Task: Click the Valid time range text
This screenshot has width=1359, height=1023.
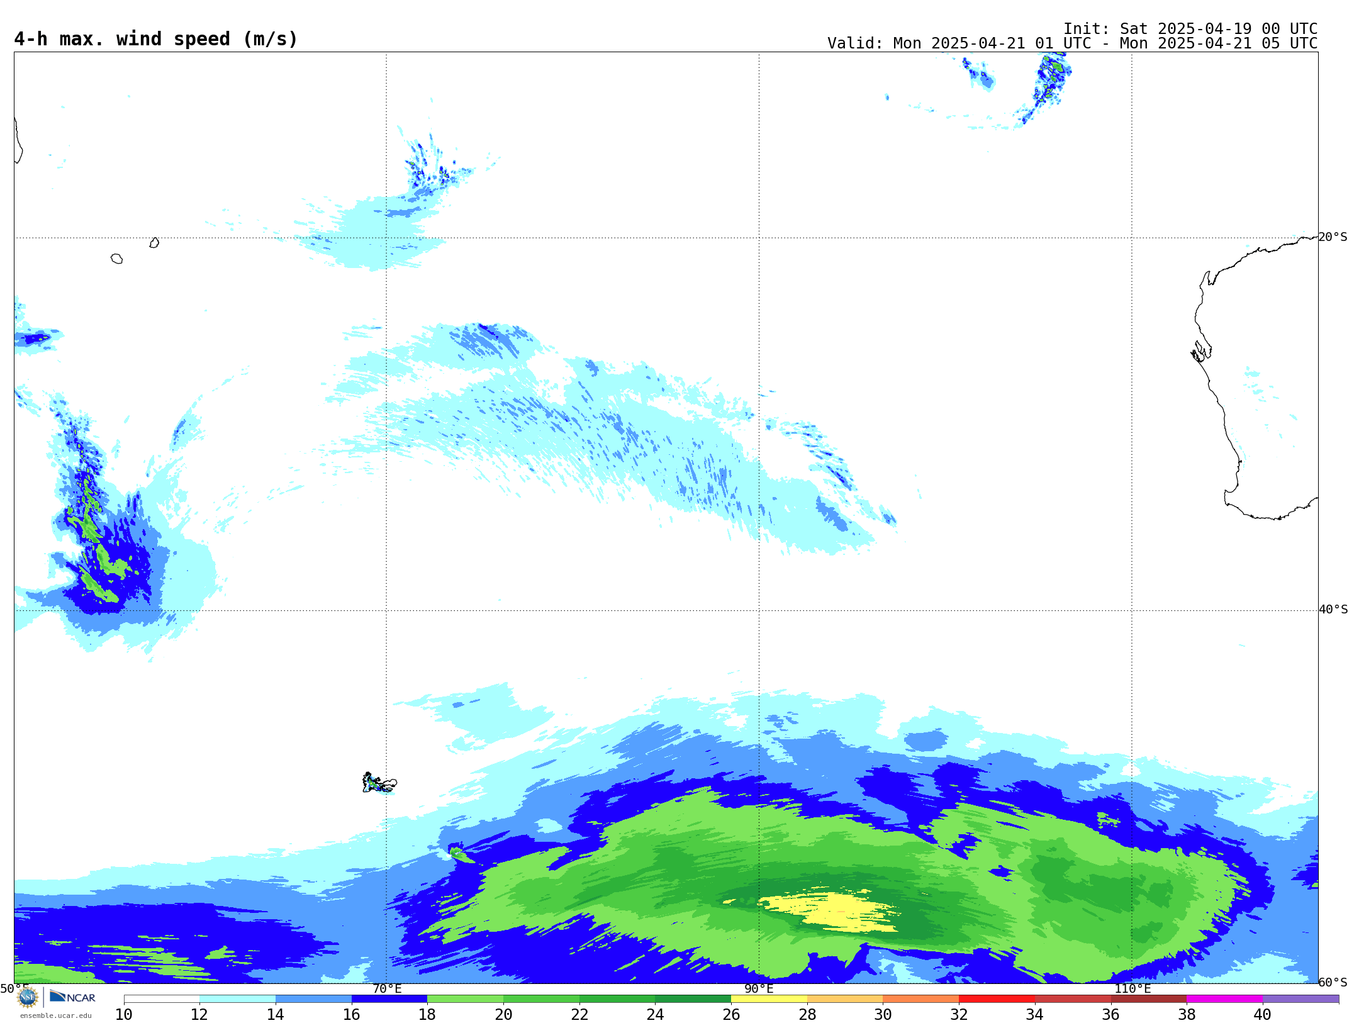Action: [1072, 43]
